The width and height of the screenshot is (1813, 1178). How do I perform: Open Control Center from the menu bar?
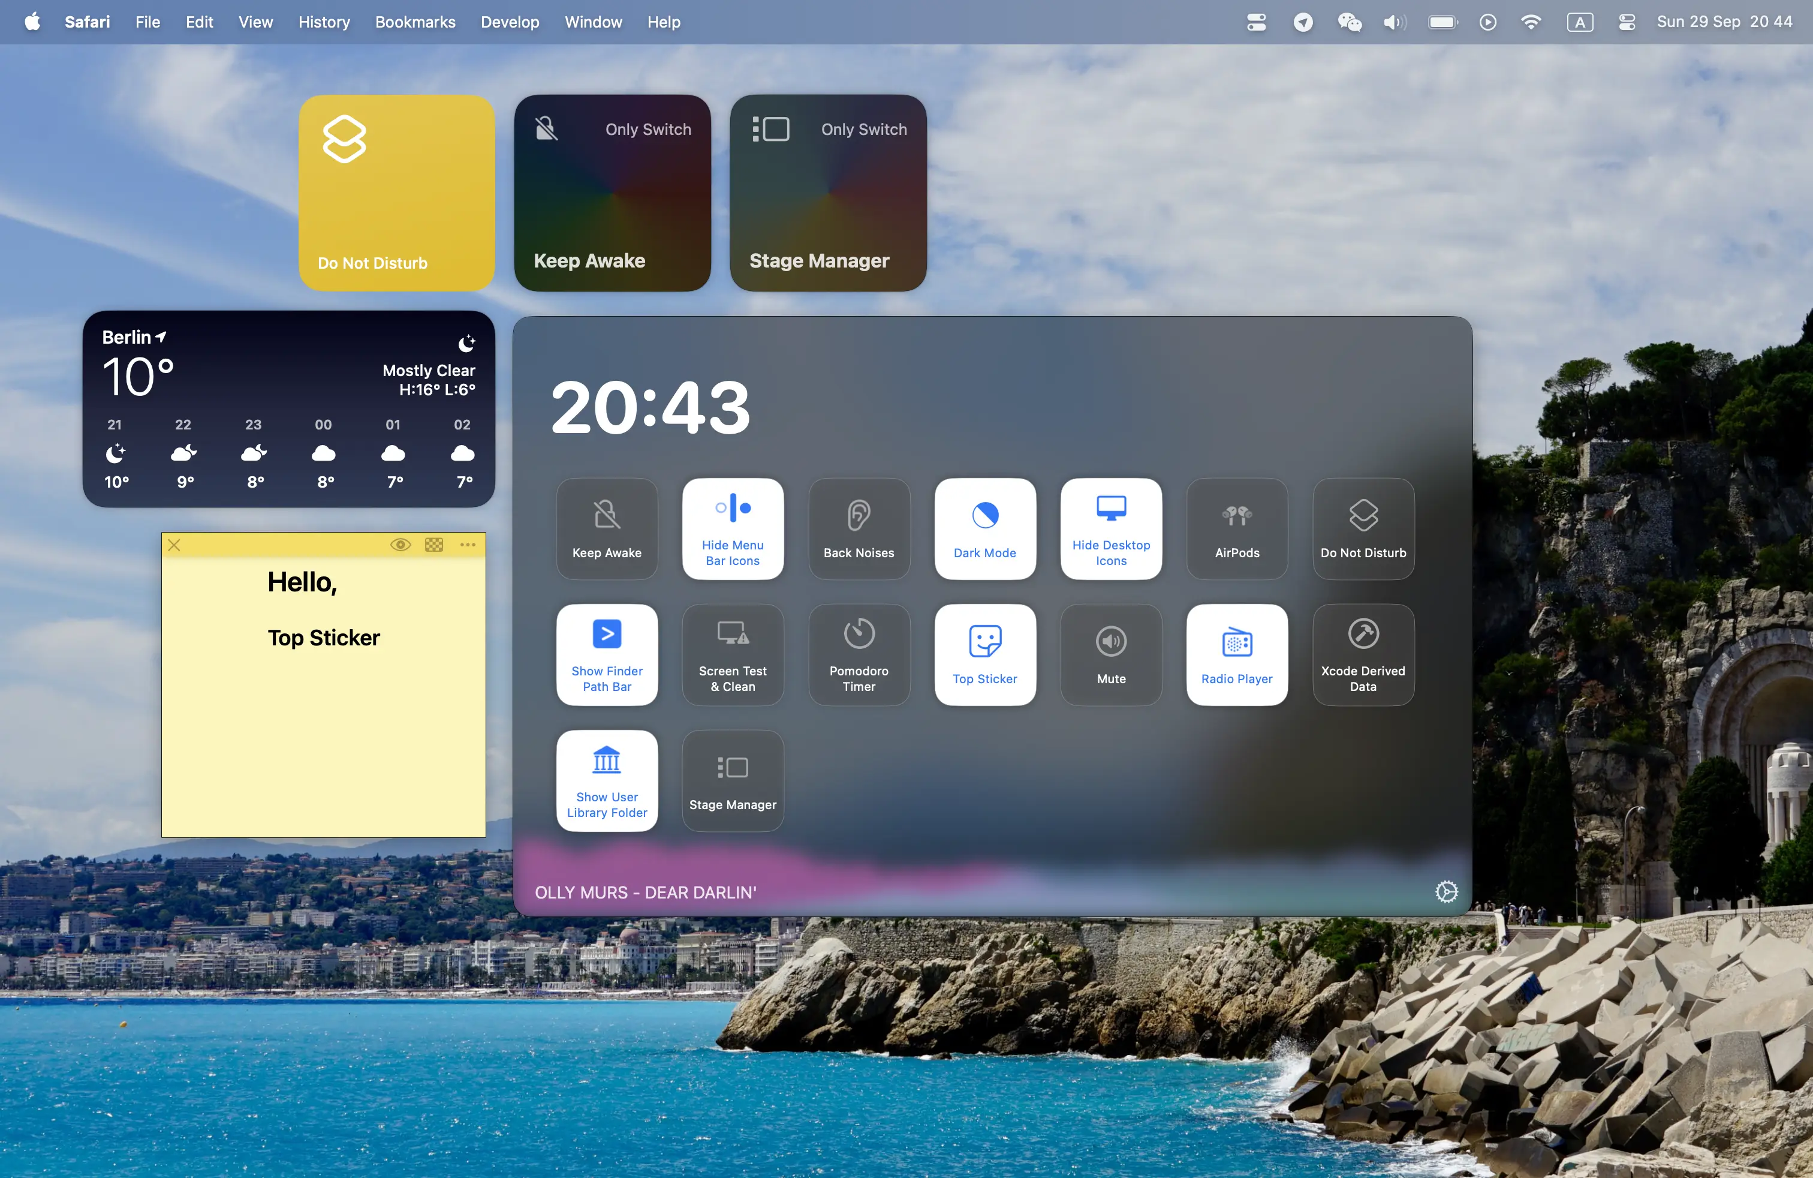pyautogui.click(x=1627, y=22)
